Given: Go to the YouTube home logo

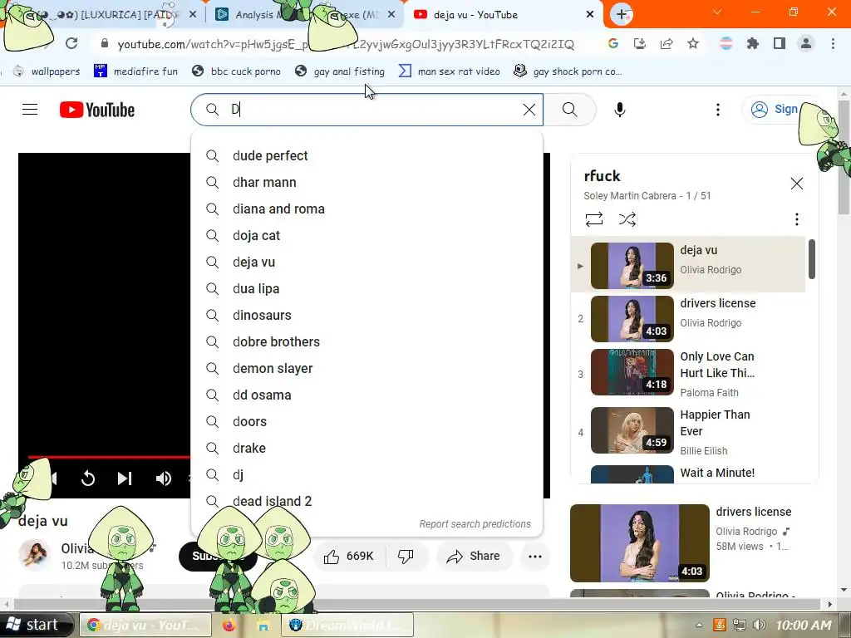Looking at the screenshot, I should [97, 110].
